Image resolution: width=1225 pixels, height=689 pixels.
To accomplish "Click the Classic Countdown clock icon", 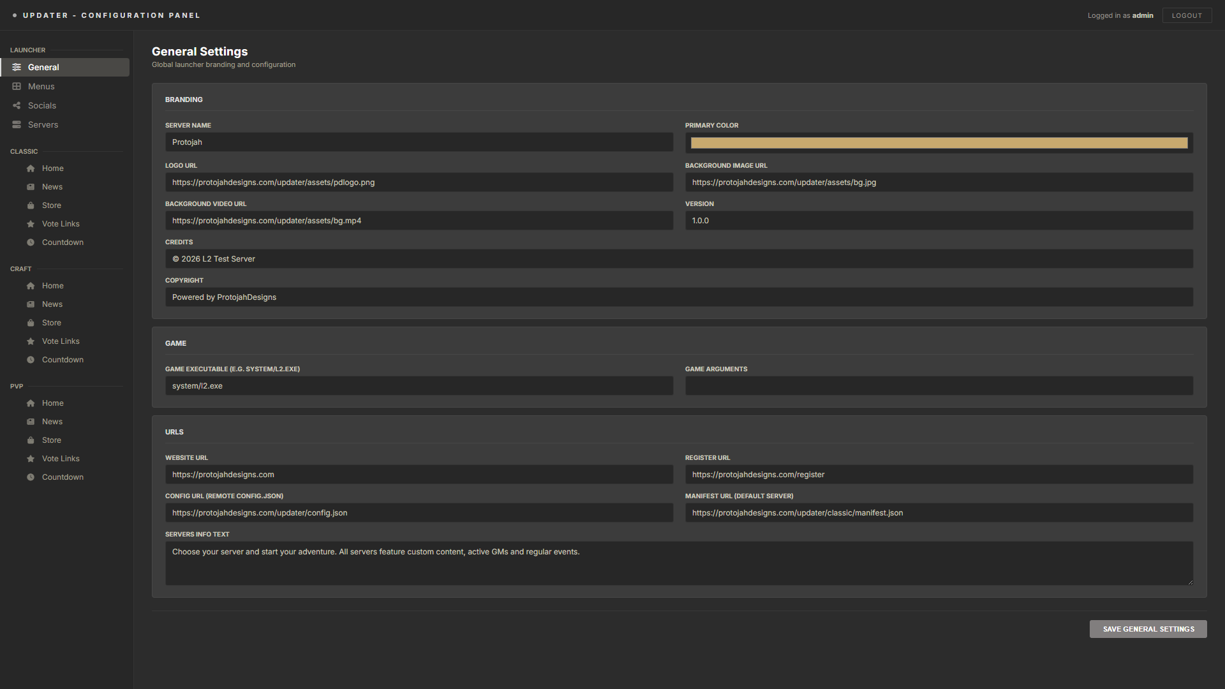I will tap(31, 242).
